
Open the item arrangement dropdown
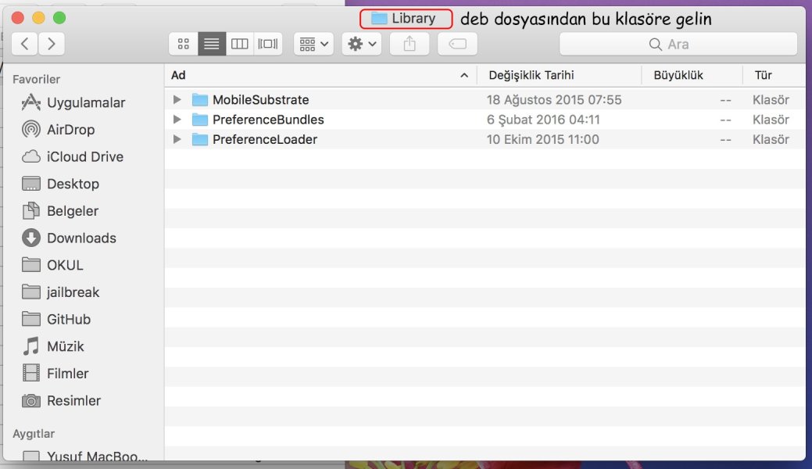[314, 44]
